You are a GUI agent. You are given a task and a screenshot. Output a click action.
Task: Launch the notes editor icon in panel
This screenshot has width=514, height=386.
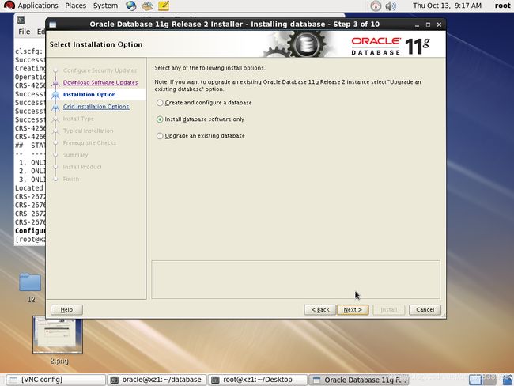(x=164, y=6)
